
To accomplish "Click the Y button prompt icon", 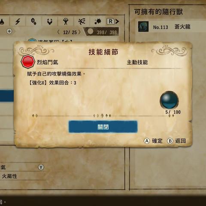I will click(x=41, y=167).
